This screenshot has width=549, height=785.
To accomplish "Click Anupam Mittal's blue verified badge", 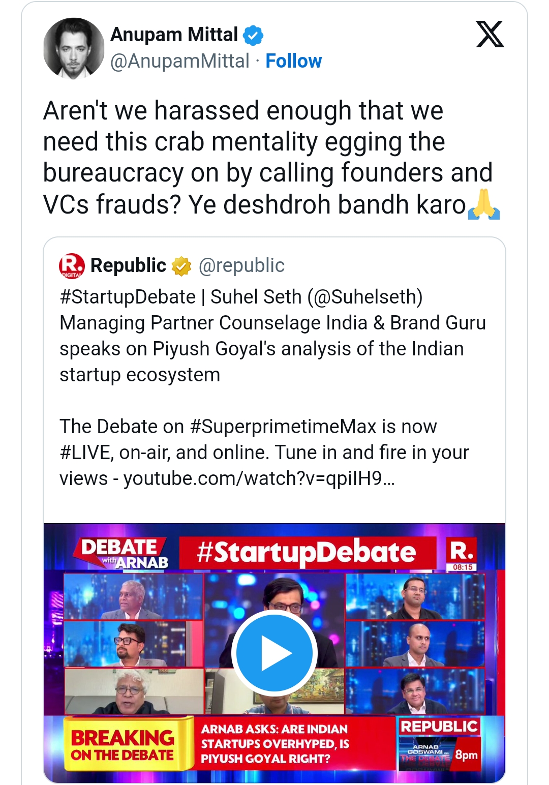I will click(x=253, y=36).
